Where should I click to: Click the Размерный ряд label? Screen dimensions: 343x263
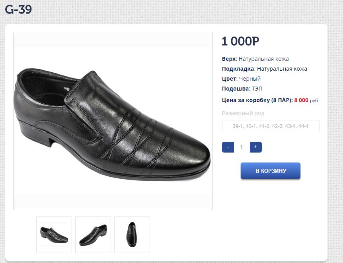click(x=243, y=113)
